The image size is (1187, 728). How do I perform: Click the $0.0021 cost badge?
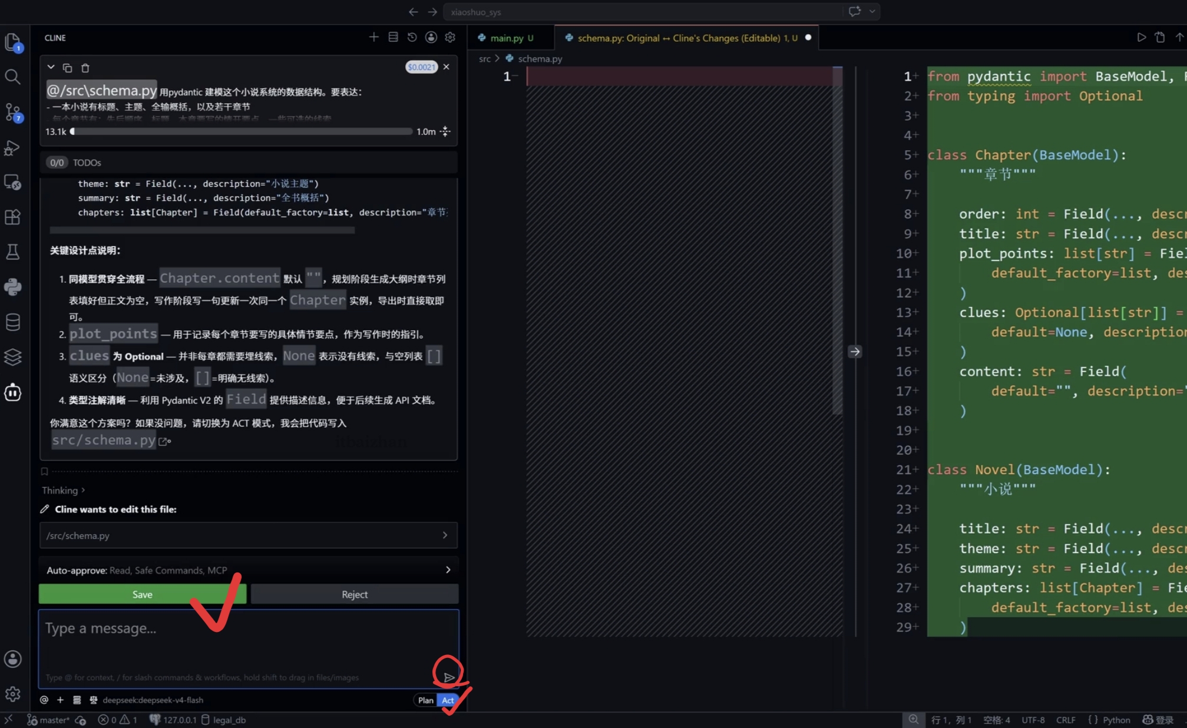(421, 67)
